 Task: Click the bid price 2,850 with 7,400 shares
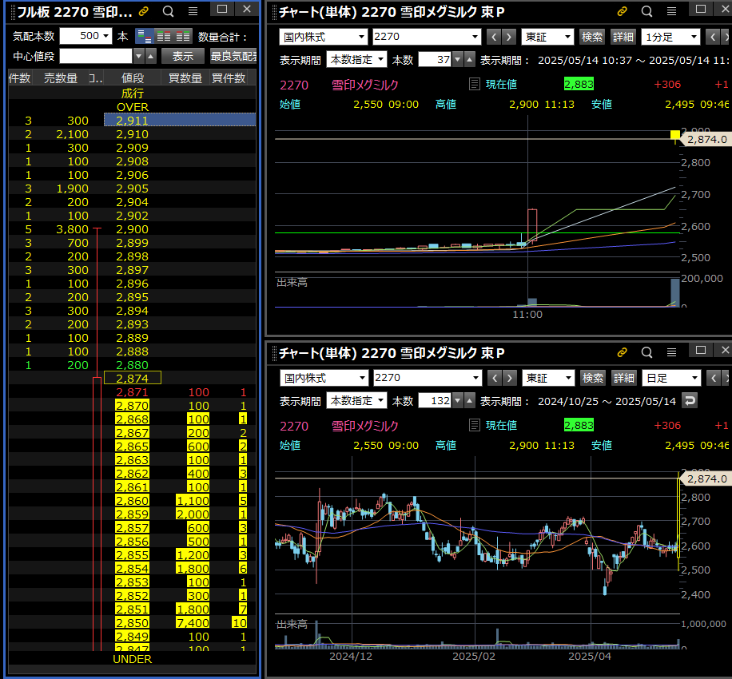point(132,622)
